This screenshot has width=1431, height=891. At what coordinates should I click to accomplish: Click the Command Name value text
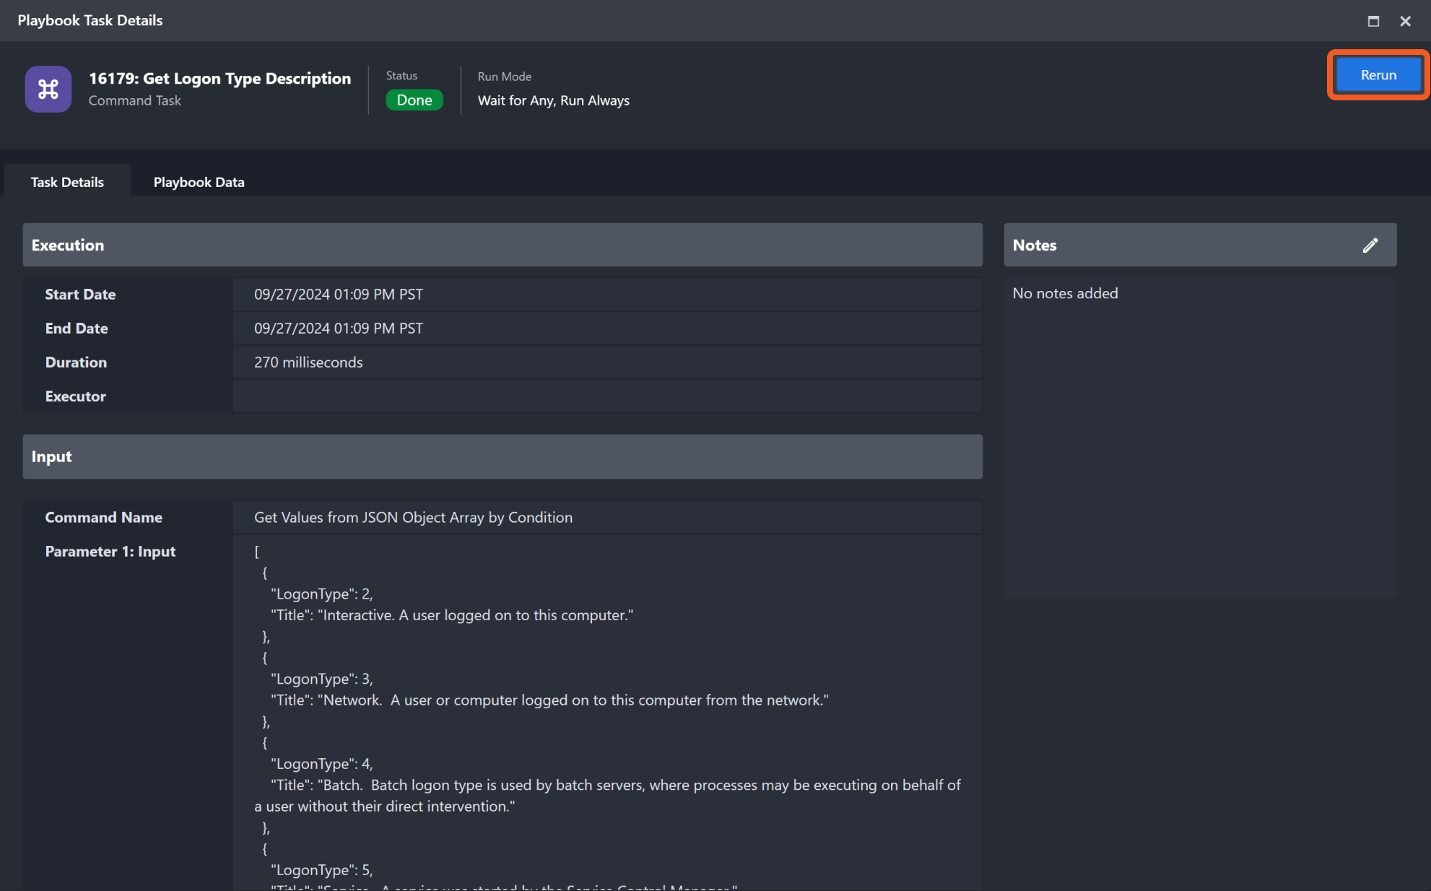tap(413, 518)
